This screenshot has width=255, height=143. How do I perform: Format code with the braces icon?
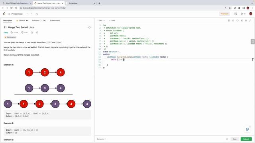click(x=233, y=21)
